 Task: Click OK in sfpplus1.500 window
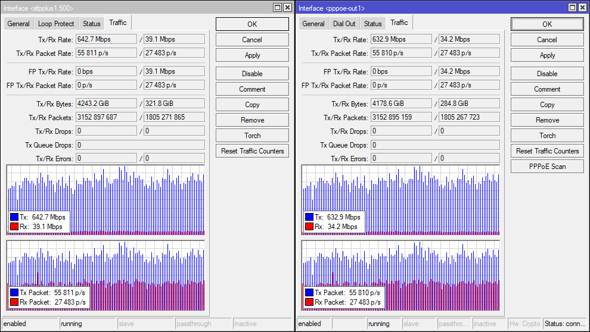(252, 24)
